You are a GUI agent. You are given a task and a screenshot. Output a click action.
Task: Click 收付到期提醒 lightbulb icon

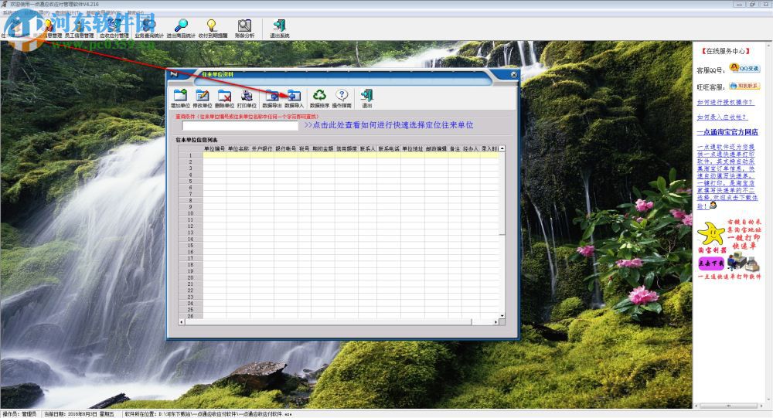click(213, 29)
